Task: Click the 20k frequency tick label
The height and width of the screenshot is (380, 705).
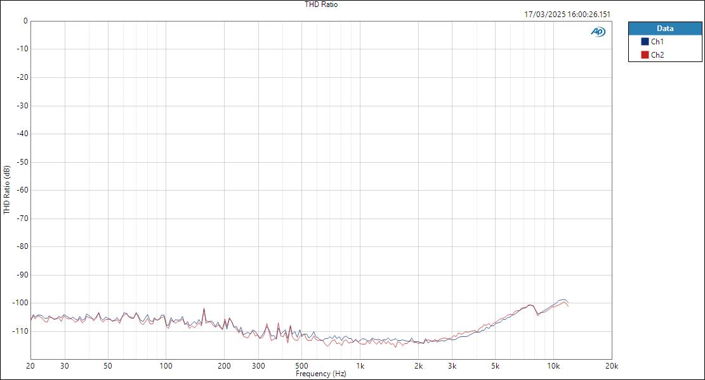Action: (610, 366)
